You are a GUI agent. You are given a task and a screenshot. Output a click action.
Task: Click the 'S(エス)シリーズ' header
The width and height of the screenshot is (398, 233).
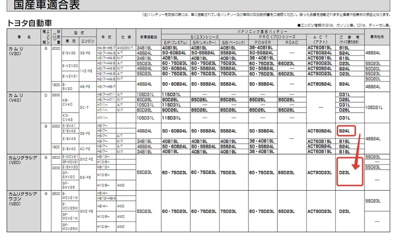click(204, 37)
